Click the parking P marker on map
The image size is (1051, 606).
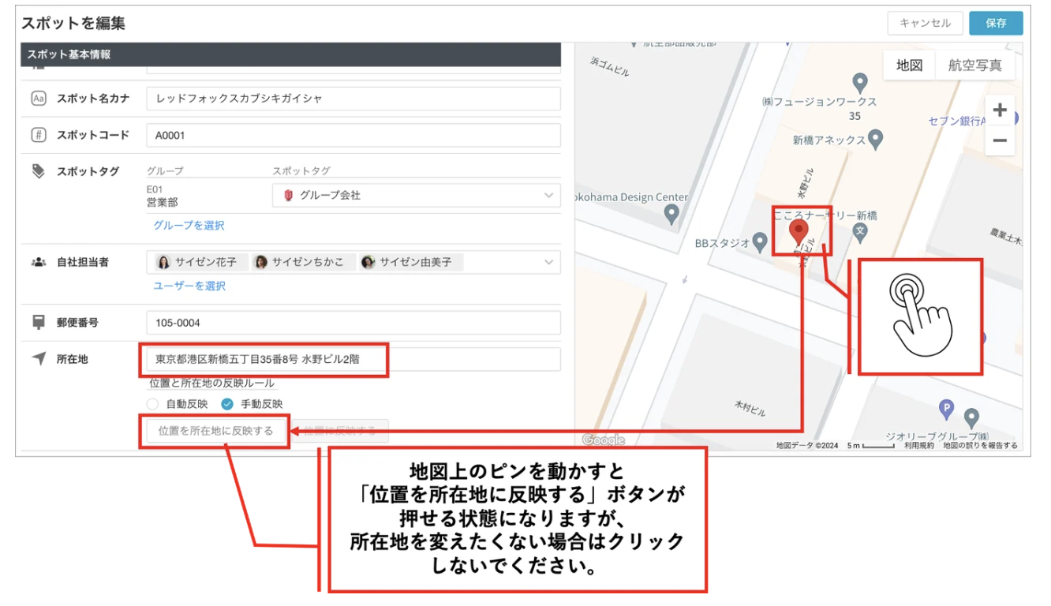pos(946,409)
